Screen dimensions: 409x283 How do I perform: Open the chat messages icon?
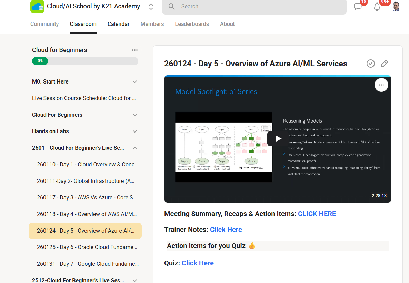coord(358,7)
